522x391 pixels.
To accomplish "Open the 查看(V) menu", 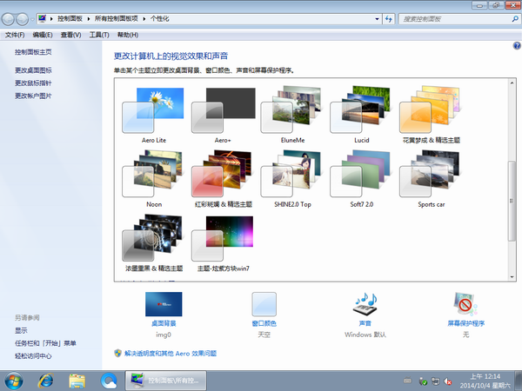I will [70, 35].
